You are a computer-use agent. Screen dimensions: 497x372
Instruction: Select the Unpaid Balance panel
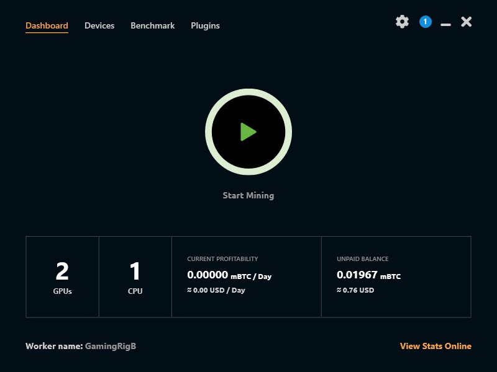click(396, 277)
